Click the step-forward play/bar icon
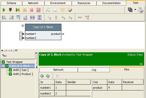Image resolution: width=146 pixels, height=98 pixels. point(18,10)
